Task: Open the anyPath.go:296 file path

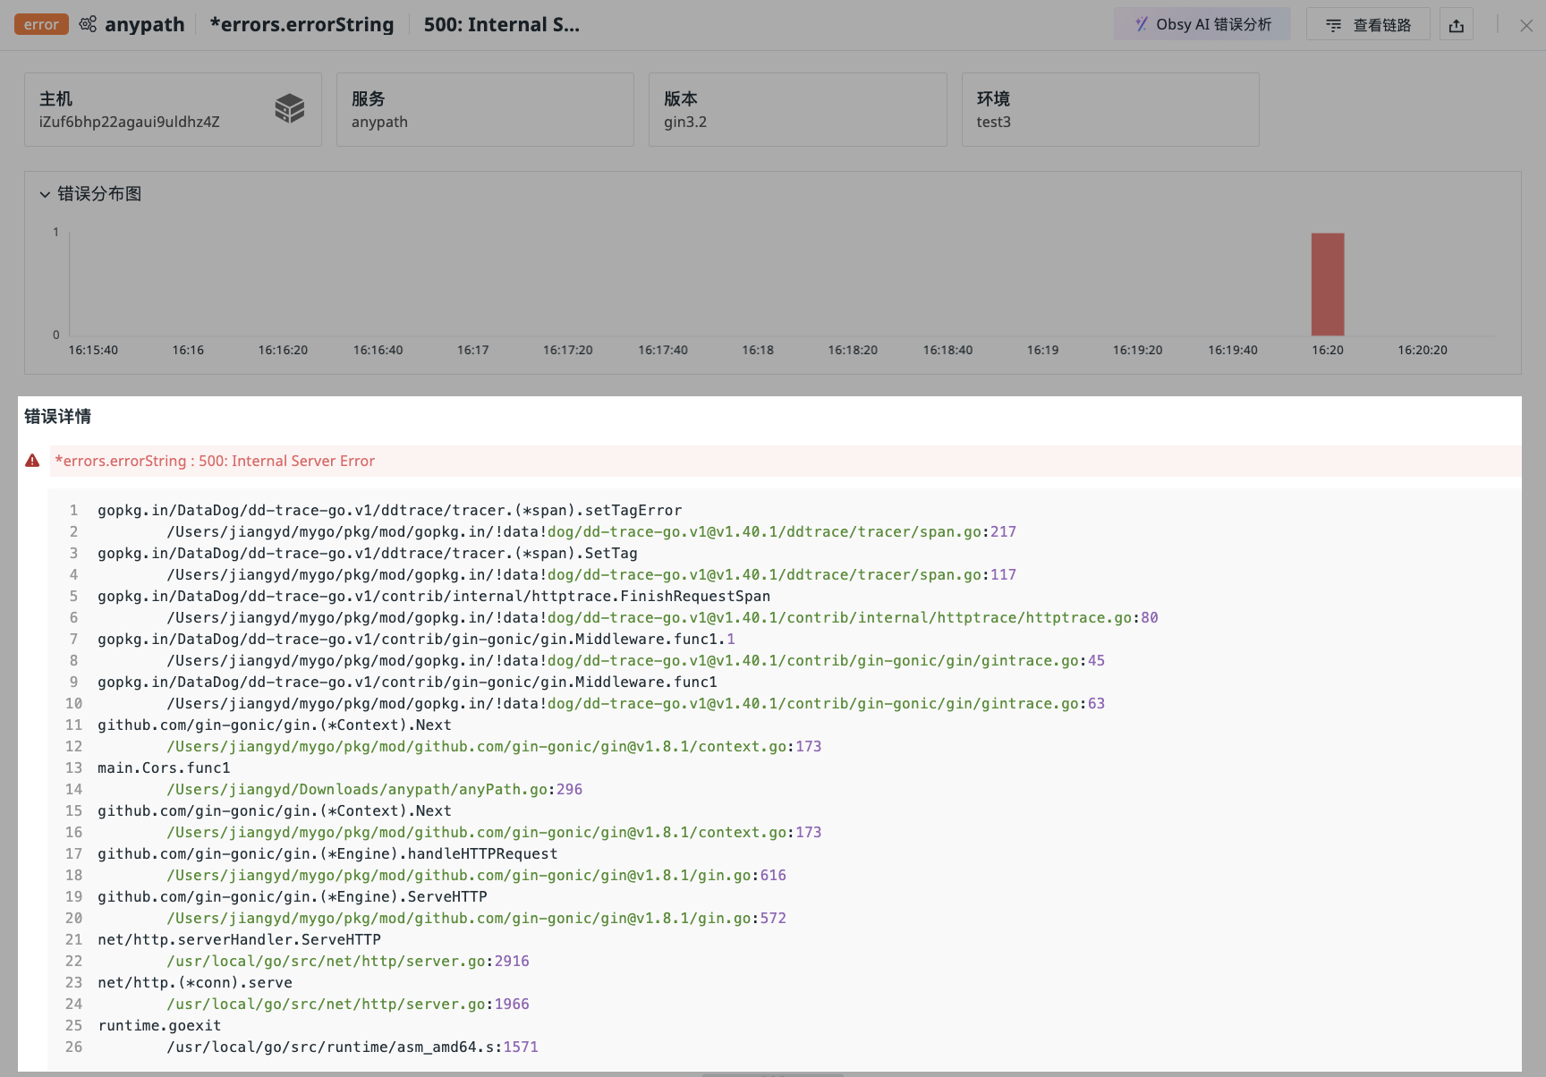Action: [375, 789]
